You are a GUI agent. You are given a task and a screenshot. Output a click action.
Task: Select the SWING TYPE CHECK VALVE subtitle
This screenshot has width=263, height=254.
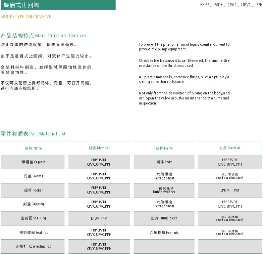click(x=26, y=16)
